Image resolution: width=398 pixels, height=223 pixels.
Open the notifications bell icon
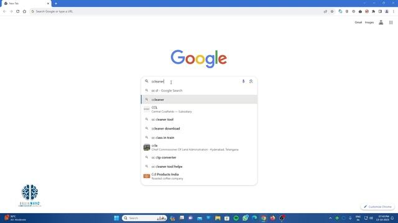(x=392, y=218)
